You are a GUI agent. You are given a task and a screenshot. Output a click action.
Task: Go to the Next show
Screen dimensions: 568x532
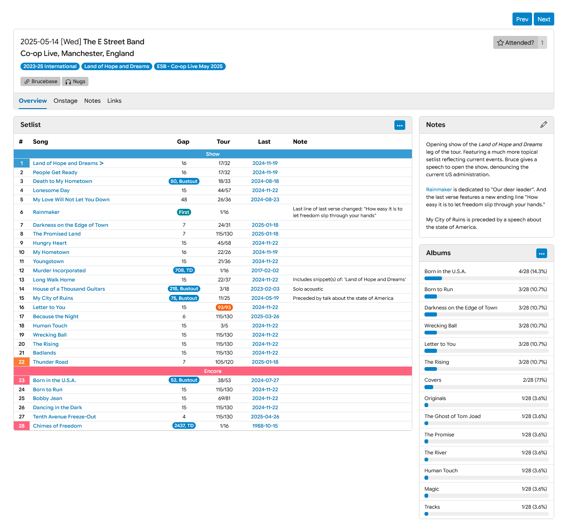543,19
